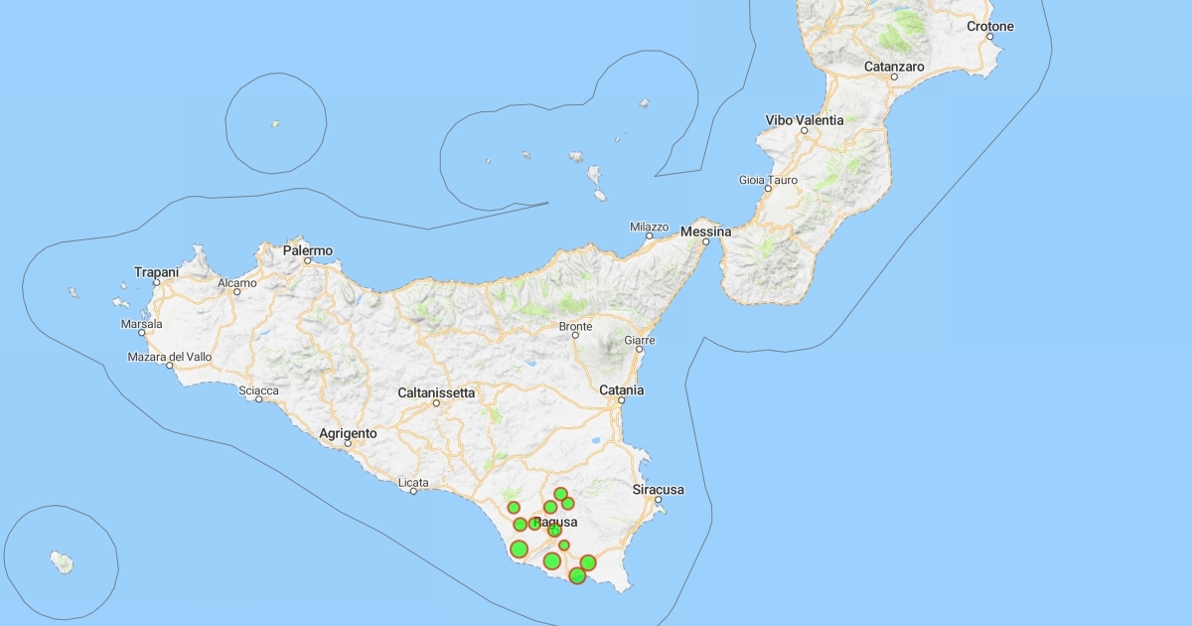
Task: Click the Milazzo town label
Action: [x=650, y=228]
